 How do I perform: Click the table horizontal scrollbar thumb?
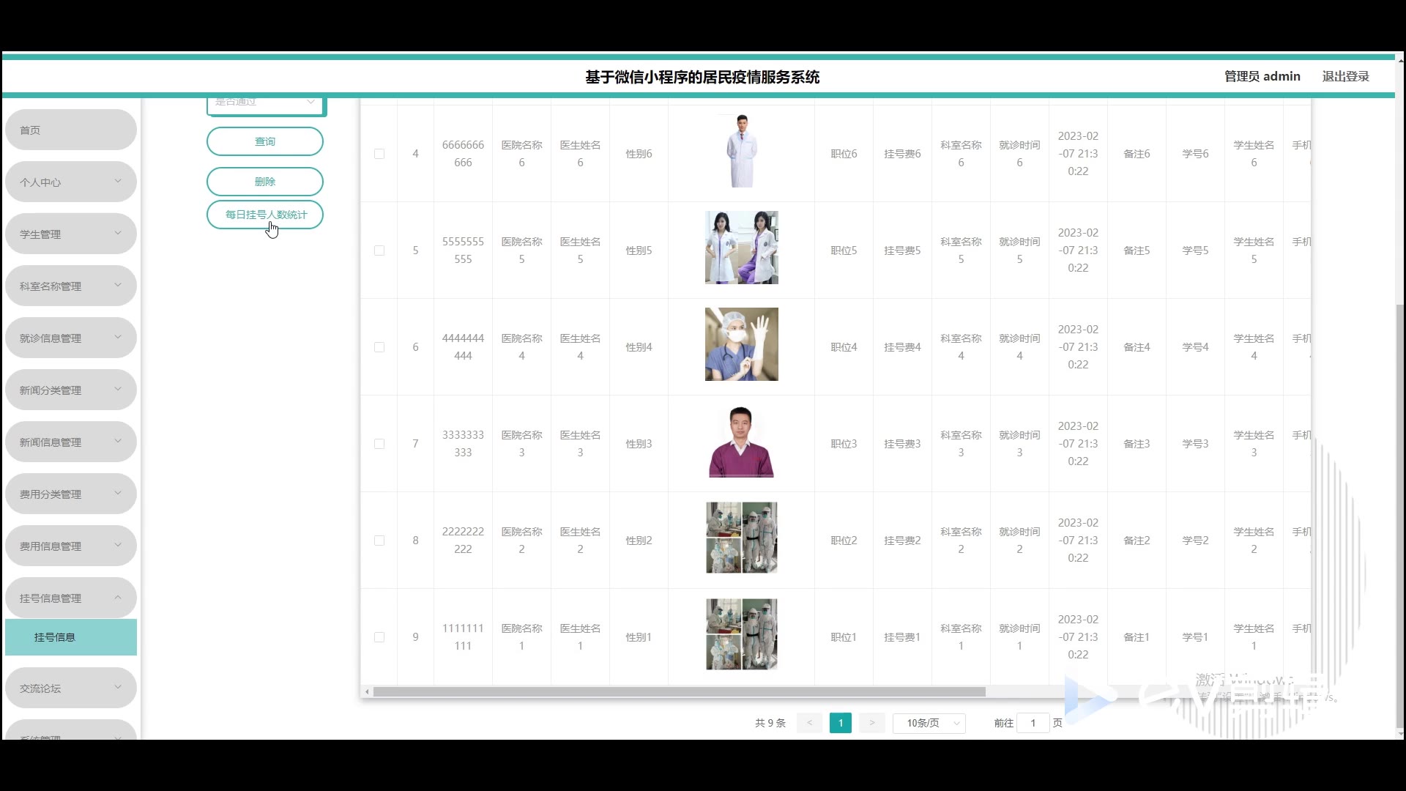(x=678, y=692)
